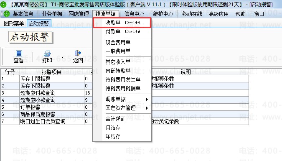Click the green app logo in title bar
The image size is (282, 161).
click(3, 5)
